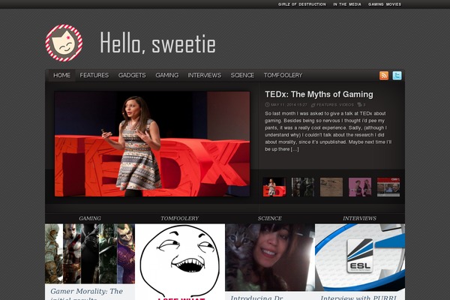Screen dimensions: 450x300
Task: Open the Gadgets menu item
Action: tap(132, 75)
